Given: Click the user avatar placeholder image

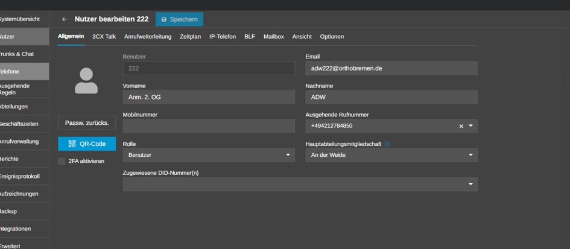Looking at the screenshot, I should pos(86,80).
